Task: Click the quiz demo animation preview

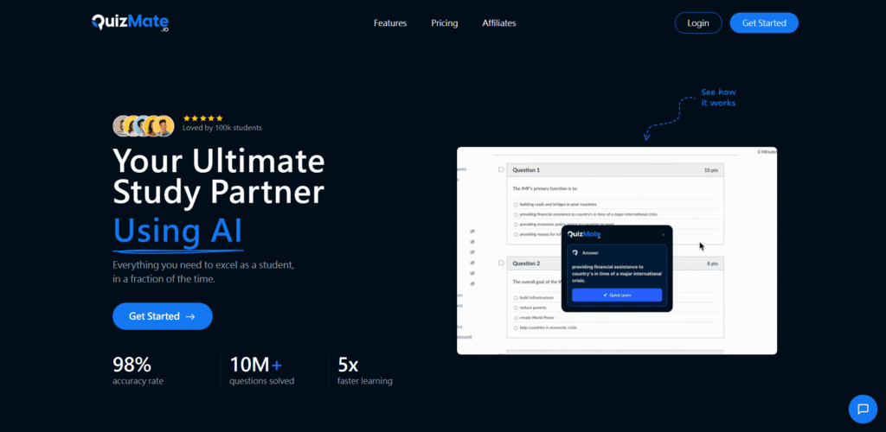Action: click(616, 251)
